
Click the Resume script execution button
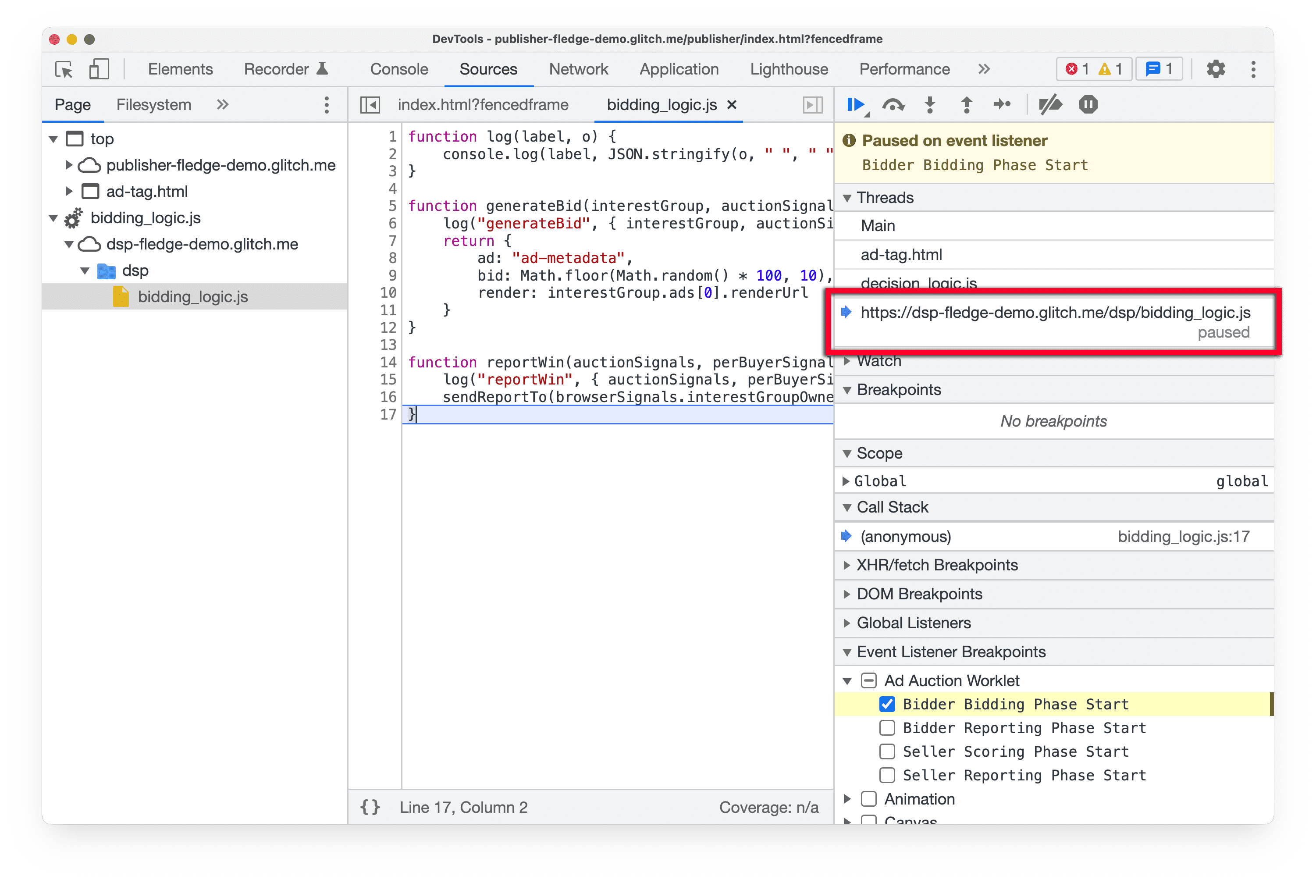pos(856,104)
